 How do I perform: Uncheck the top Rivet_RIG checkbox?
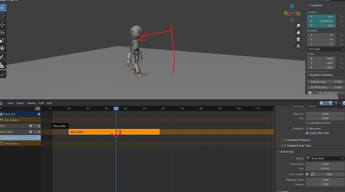pyautogui.click(x=39, y=114)
